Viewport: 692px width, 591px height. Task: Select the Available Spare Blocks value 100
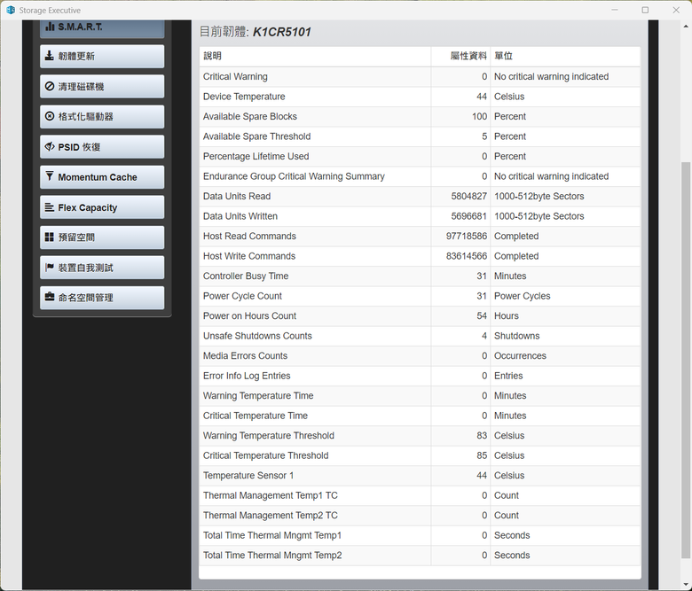tap(479, 116)
